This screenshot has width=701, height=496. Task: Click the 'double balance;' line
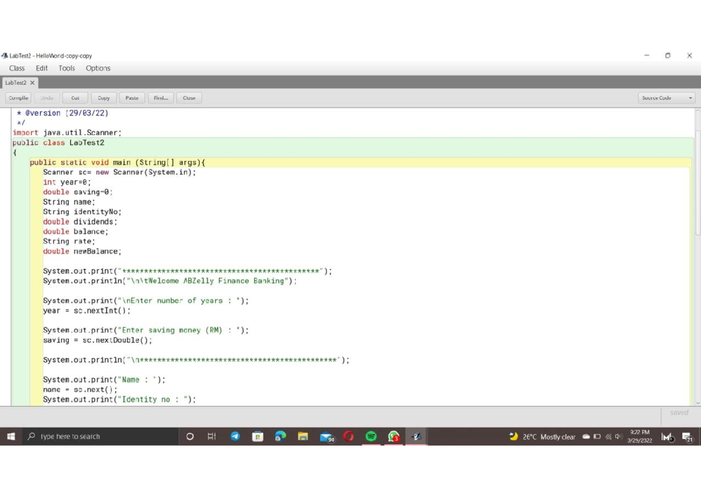pyautogui.click(x=76, y=232)
